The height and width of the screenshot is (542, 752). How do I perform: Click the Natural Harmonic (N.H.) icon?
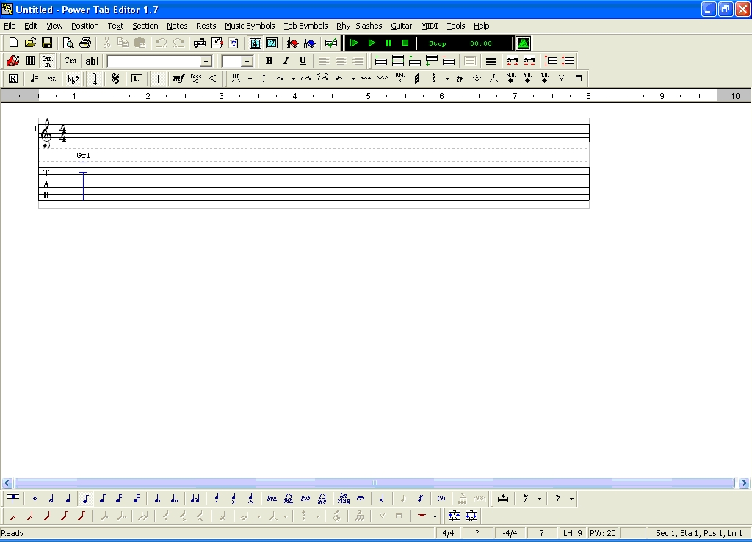pos(513,78)
